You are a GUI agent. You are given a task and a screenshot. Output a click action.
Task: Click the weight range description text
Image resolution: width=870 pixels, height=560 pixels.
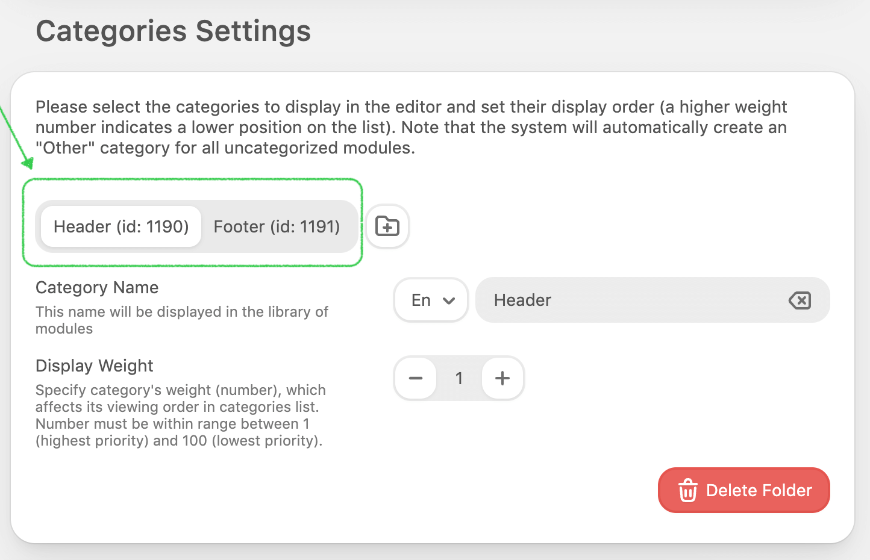click(x=180, y=415)
